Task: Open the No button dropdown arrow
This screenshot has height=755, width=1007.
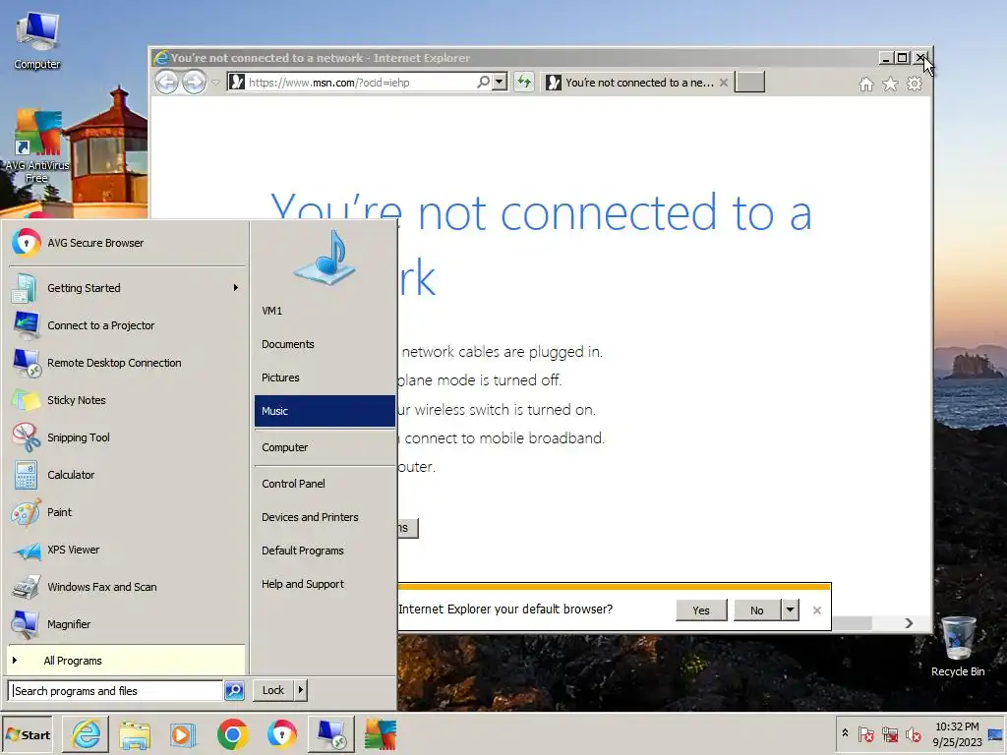Action: point(791,610)
